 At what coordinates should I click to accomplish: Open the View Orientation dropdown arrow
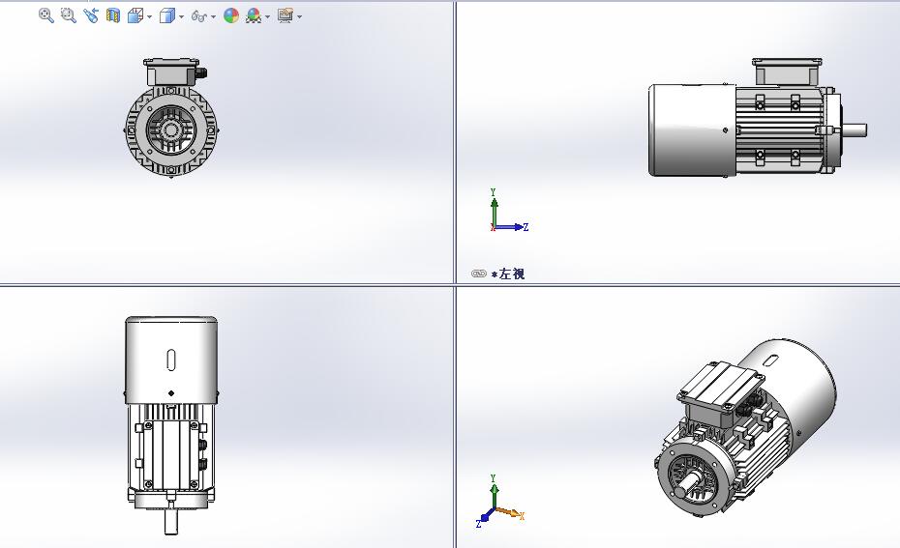point(149,16)
